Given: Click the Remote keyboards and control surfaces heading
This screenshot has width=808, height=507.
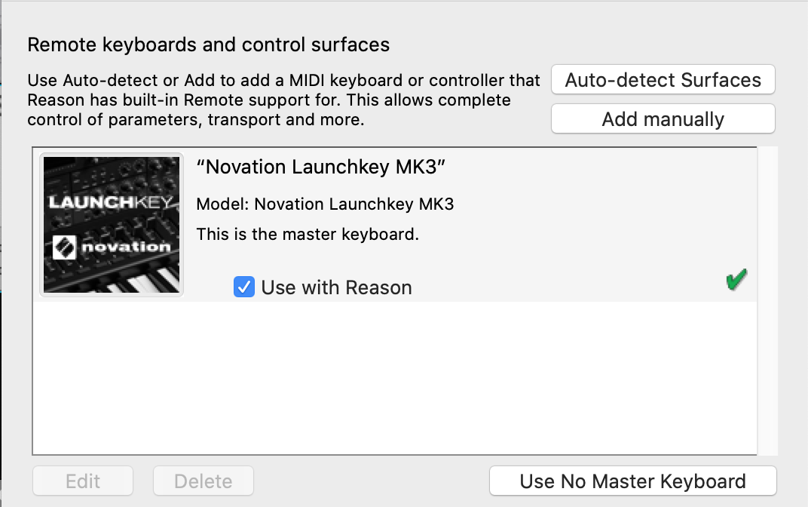Looking at the screenshot, I should point(208,45).
